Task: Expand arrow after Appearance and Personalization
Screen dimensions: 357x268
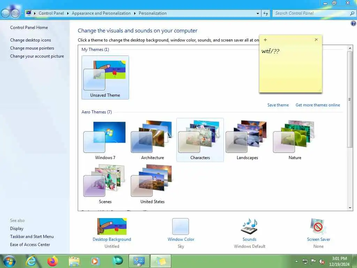Action: point(135,14)
